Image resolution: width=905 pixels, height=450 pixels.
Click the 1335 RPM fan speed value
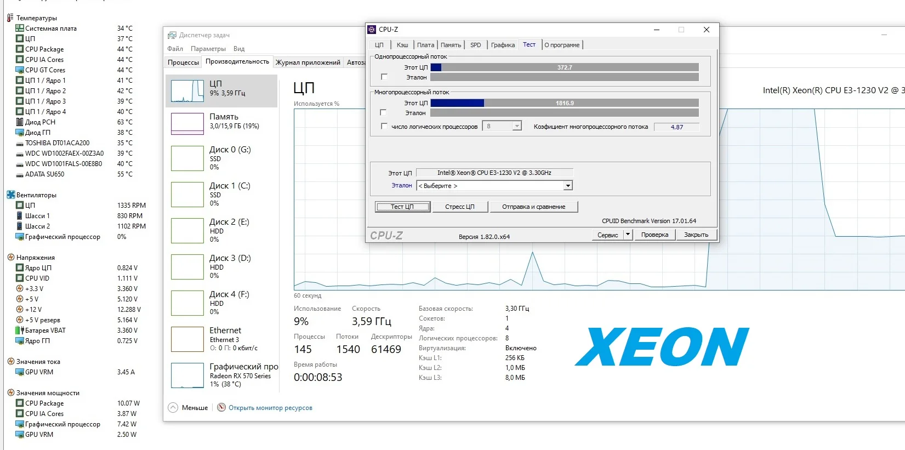point(132,206)
